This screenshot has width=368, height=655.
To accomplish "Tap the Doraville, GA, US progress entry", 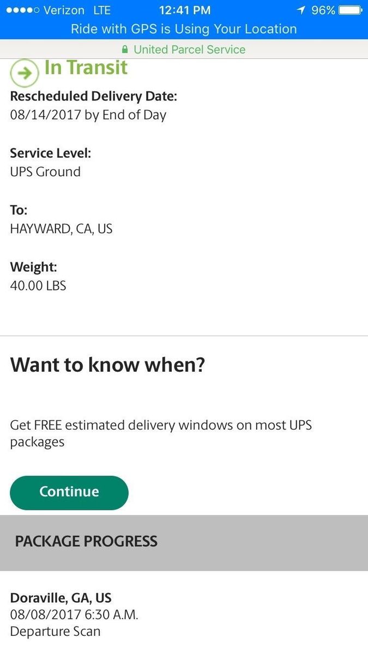I will 61,598.
